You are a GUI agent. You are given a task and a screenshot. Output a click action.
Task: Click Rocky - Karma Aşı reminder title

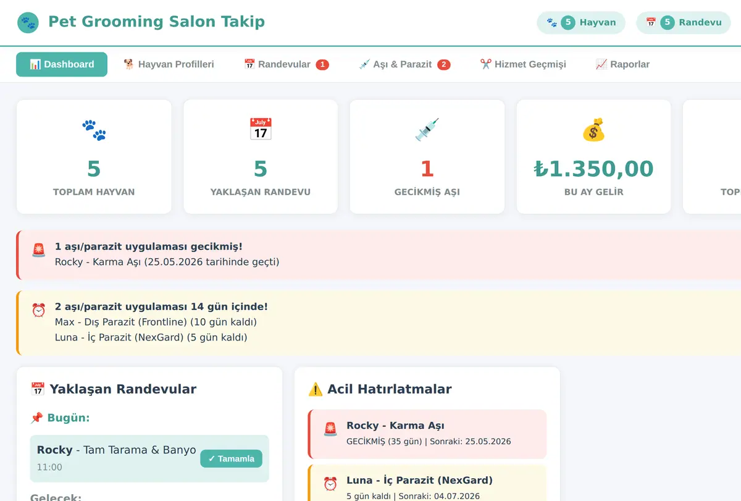(395, 426)
